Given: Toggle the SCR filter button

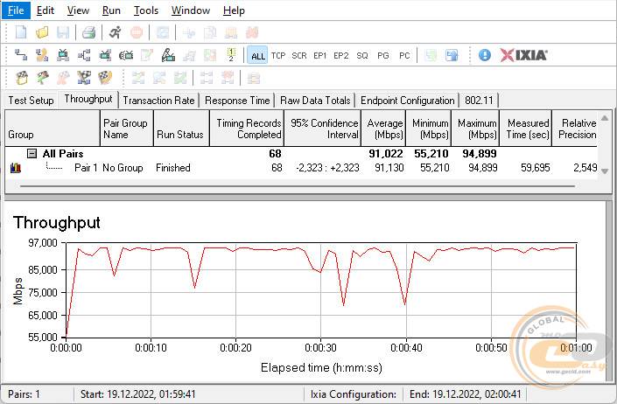Looking at the screenshot, I should (299, 56).
